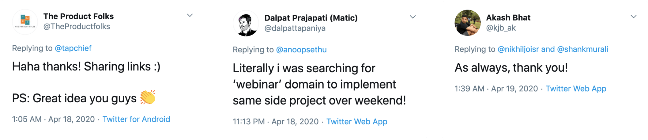Screen dimensions: 648x140
Task: Click the @kjb_ak handle
Action: [x=501, y=28]
